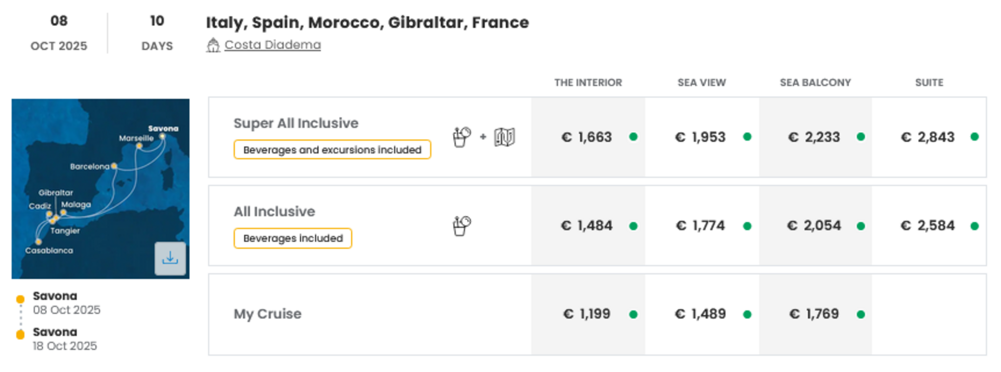The width and height of the screenshot is (1001, 372).
Task: Select My Cruise Interior price € 1,199
Action: (587, 314)
